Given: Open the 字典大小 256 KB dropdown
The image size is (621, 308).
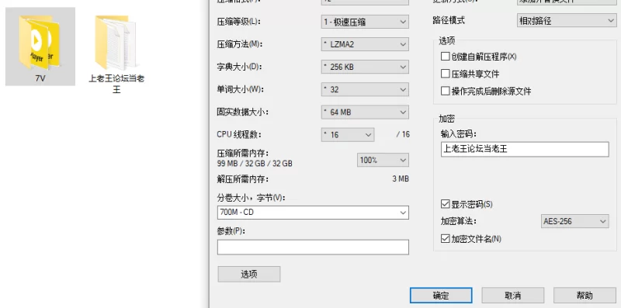Looking at the screenshot, I should point(365,67).
